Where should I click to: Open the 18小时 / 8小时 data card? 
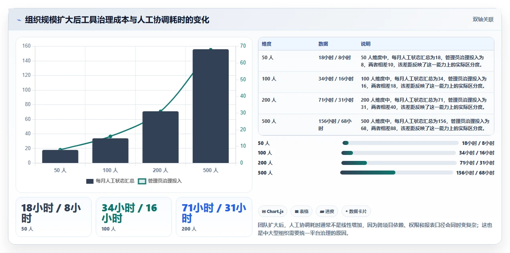54,217
